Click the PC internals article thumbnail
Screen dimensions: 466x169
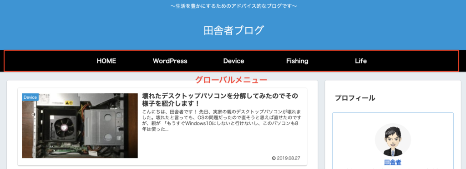click(80, 126)
